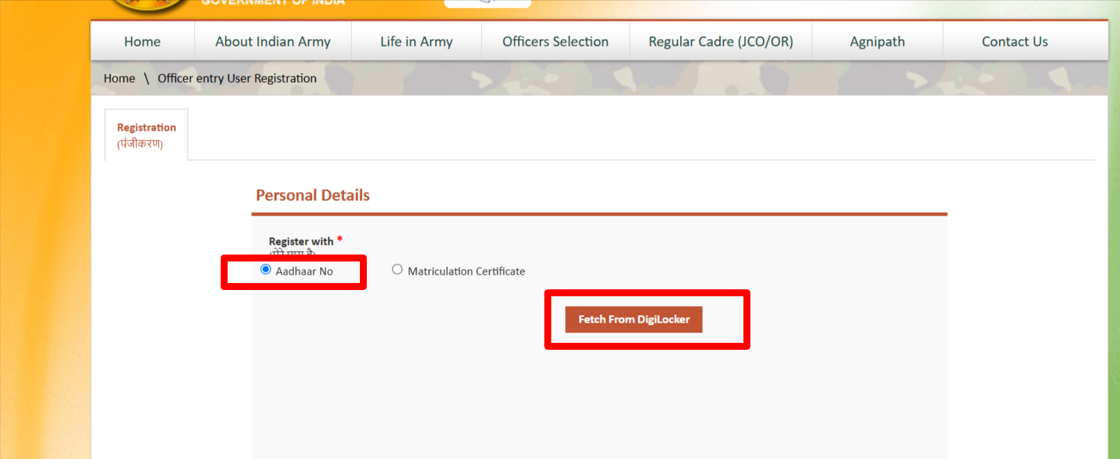Viewport: 1120px width, 459px height.
Task: Click the Indian Army emblem logo
Action: (x=148, y=5)
